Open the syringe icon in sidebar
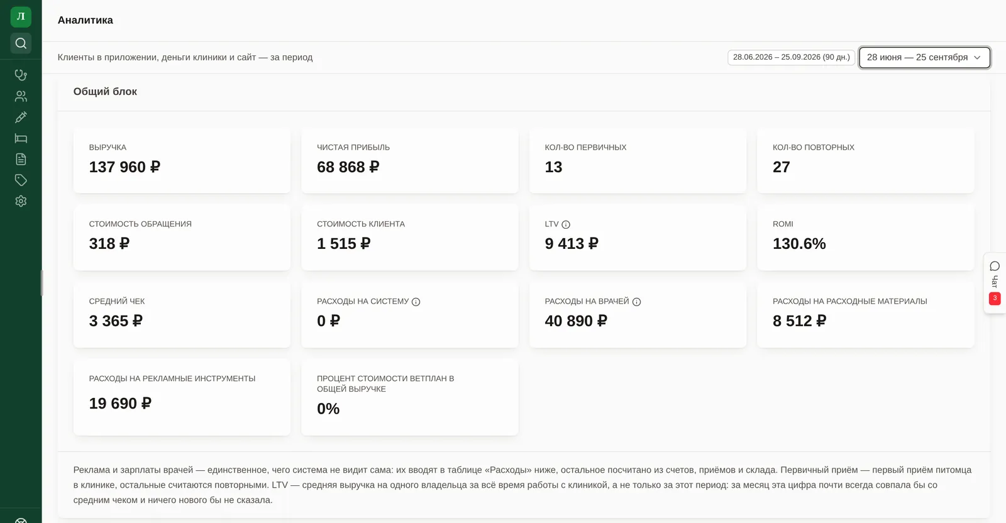 (21, 118)
